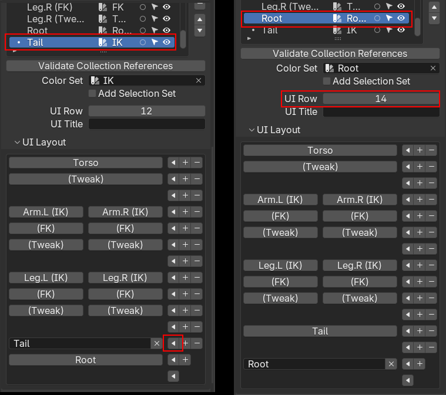Image resolution: width=446 pixels, height=395 pixels.
Task: Click the UI Title input field below UI Row 12
Action: pos(147,124)
